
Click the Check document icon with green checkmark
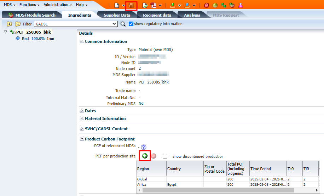click(x=145, y=5)
